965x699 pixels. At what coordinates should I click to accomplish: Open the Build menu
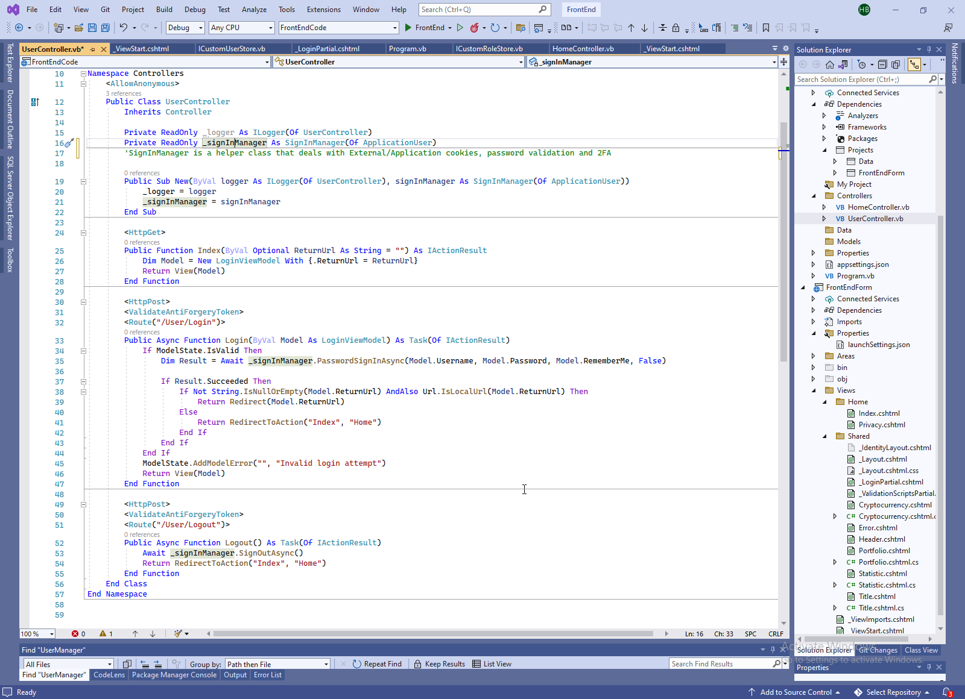164,10
